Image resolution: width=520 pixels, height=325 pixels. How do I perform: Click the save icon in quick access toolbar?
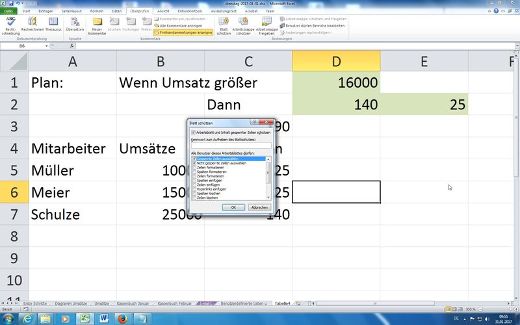tap(11, 3)
